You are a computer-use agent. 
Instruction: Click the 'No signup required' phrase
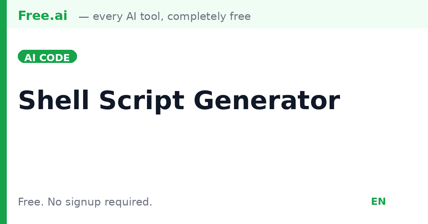tap(100, 202)
